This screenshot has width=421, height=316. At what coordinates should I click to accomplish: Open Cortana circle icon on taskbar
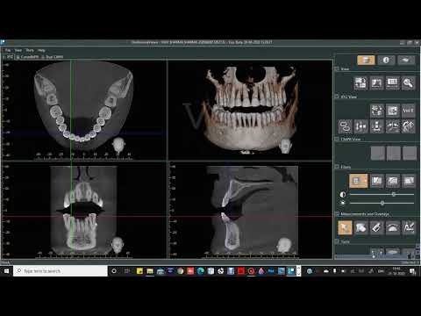pyautogui.click(x=114, y=271)
